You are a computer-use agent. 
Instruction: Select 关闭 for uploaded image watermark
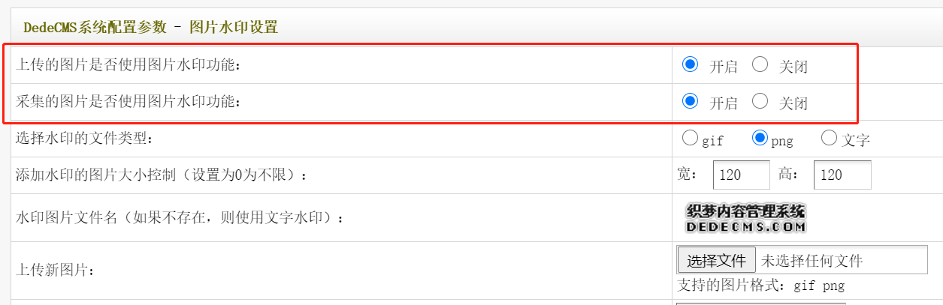(760, 64)
